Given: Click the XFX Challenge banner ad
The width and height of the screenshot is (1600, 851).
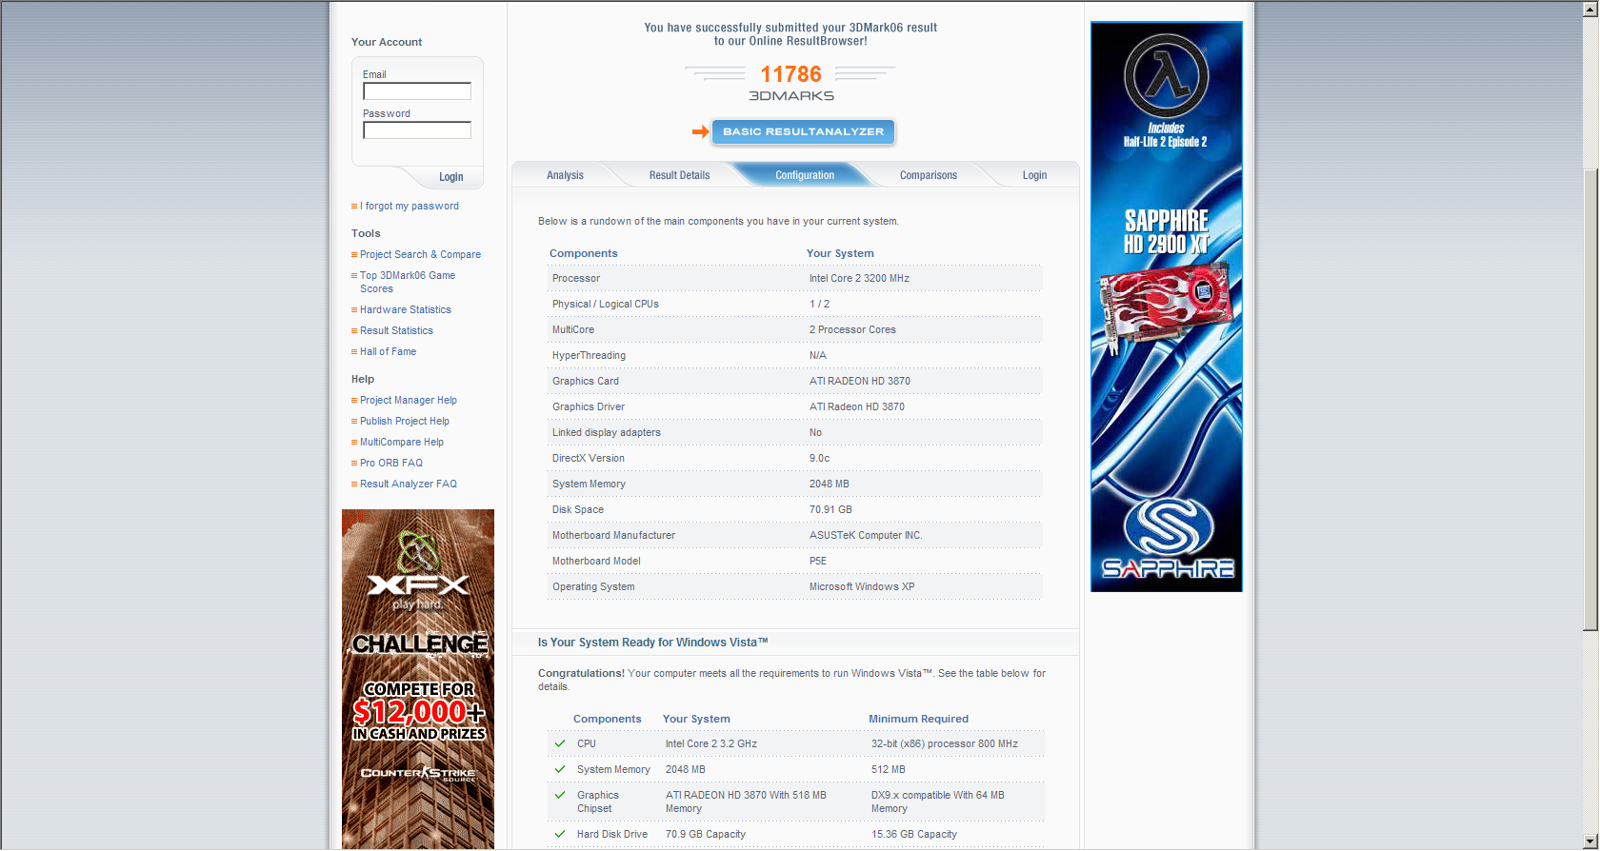Looking at the screenshot, I should (418, 679).
